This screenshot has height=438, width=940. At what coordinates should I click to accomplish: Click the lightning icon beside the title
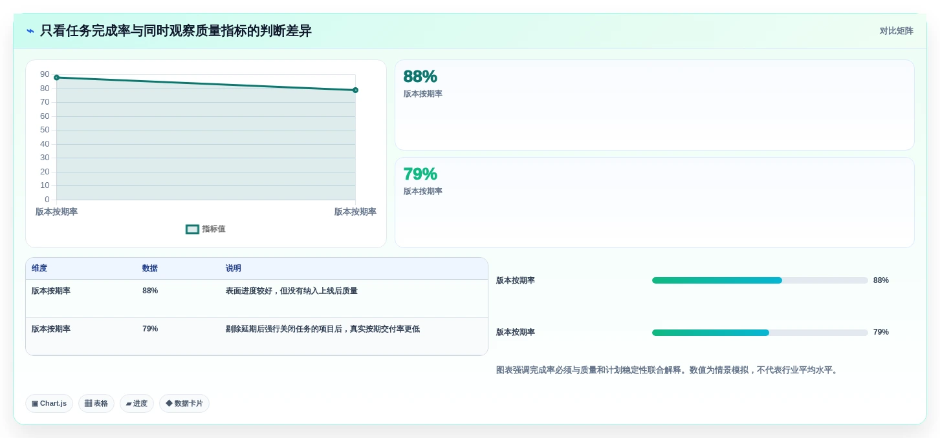pos(30,31)
